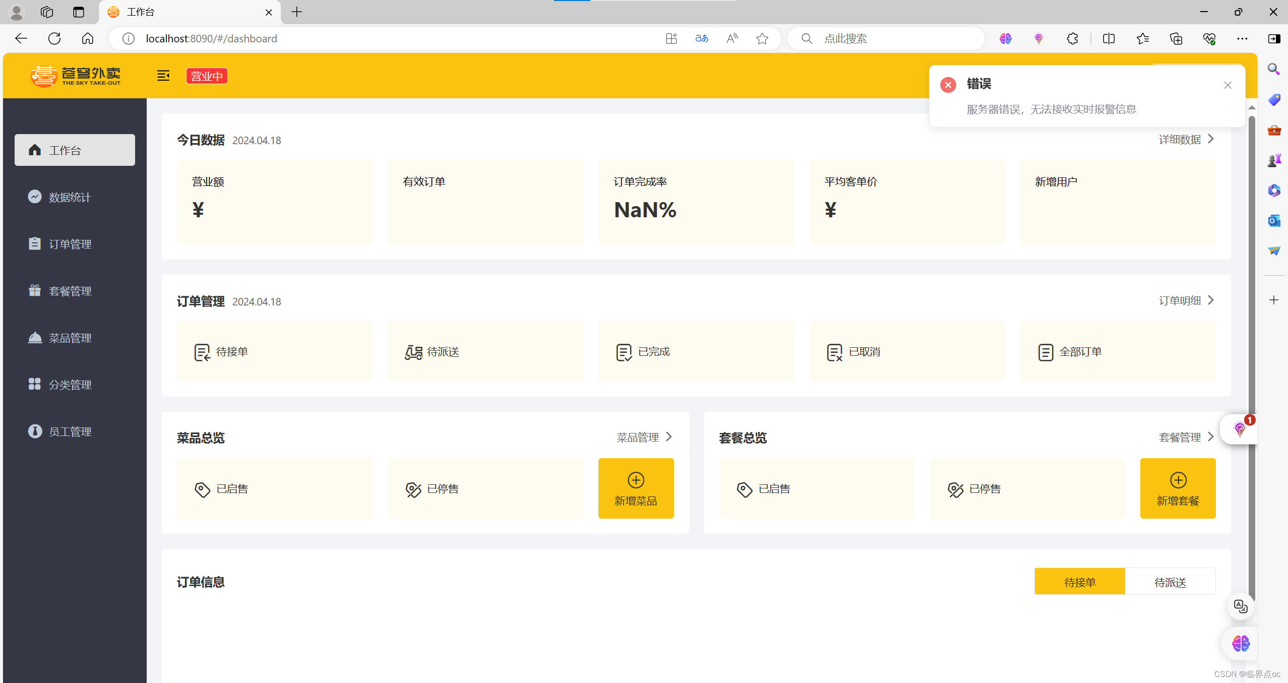Screen dimensions: 1288x683
Task: Click the 待接单 pending orders card
Action: tap(274, 351)
